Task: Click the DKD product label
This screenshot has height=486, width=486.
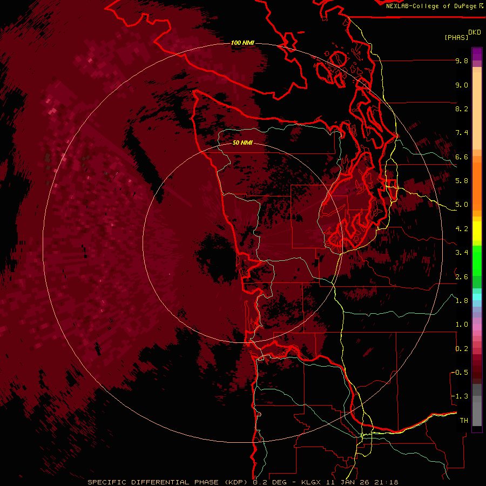Action: tap(475, 32)
